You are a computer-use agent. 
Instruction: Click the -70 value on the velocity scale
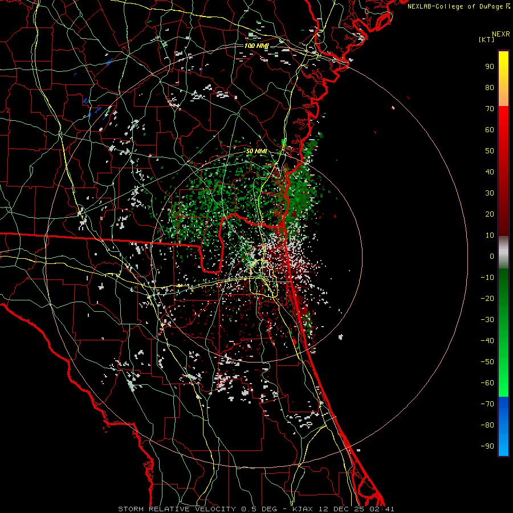click(x=487, y=404)
